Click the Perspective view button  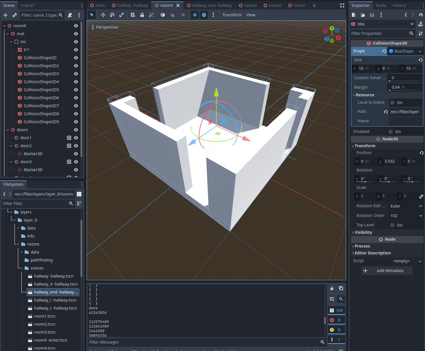(105, 27)
